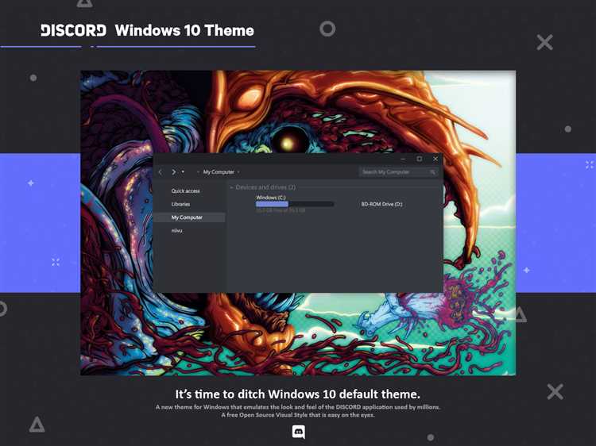This screenshot has width=596, height=446.
Task: Collapse the Devices and drives group
Action: (231, 187)
